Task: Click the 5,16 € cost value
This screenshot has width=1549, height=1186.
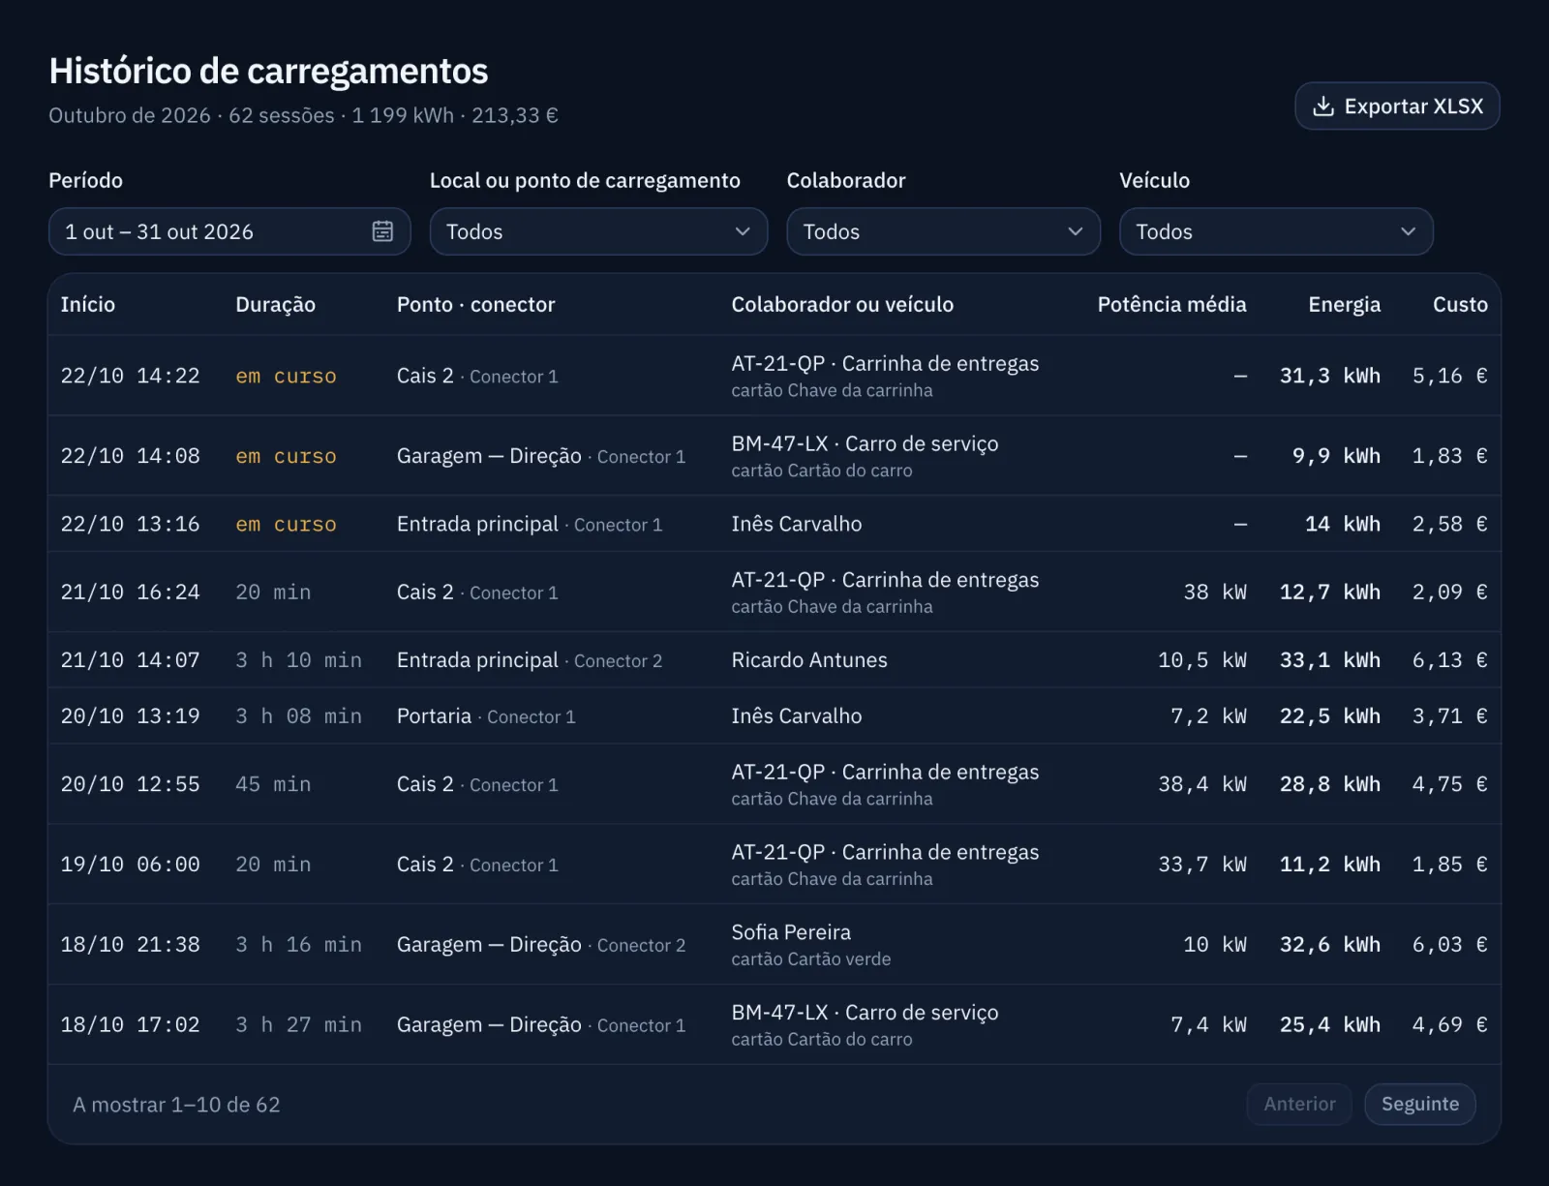Action: 1449,376
